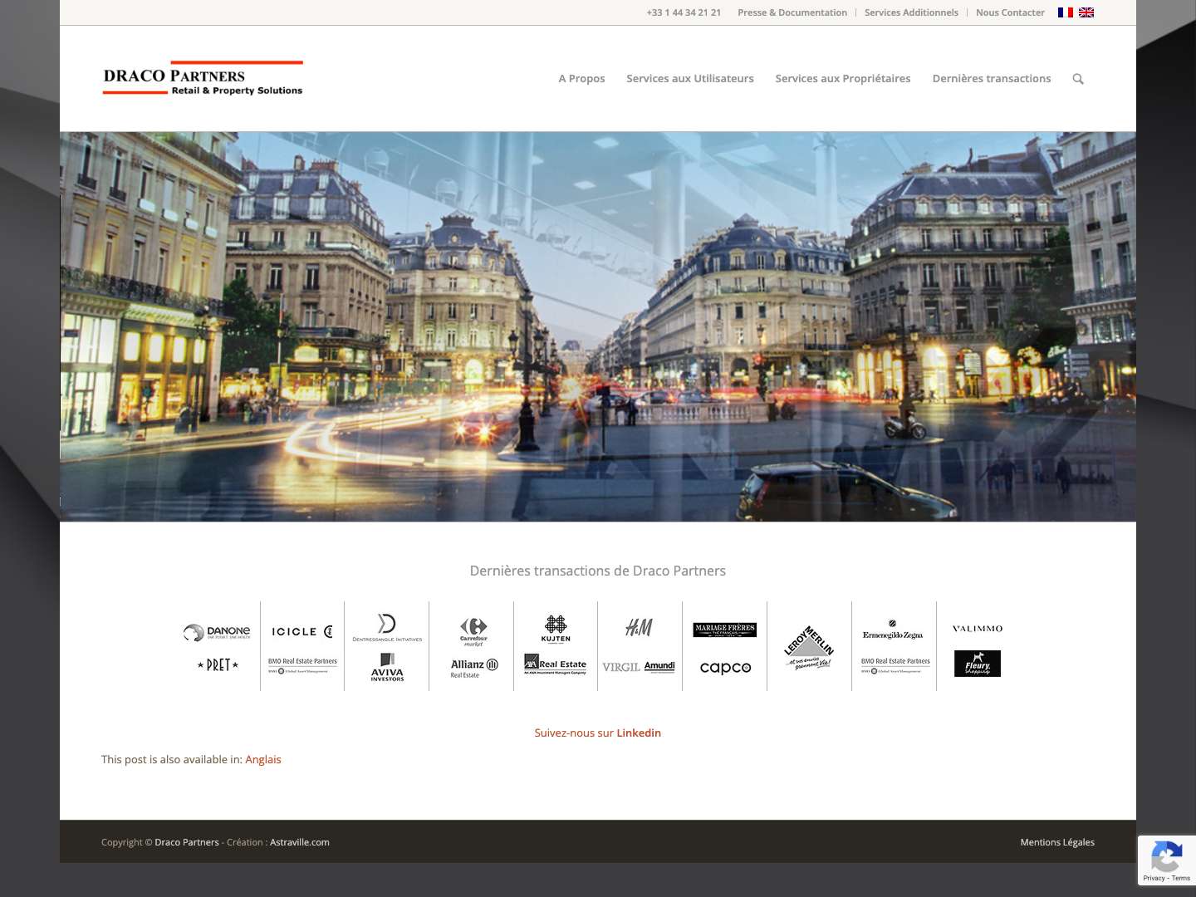This screenshot has width=1196, height=897.
Task: Click the Allianz Real Estate logo
Action: 472,667
